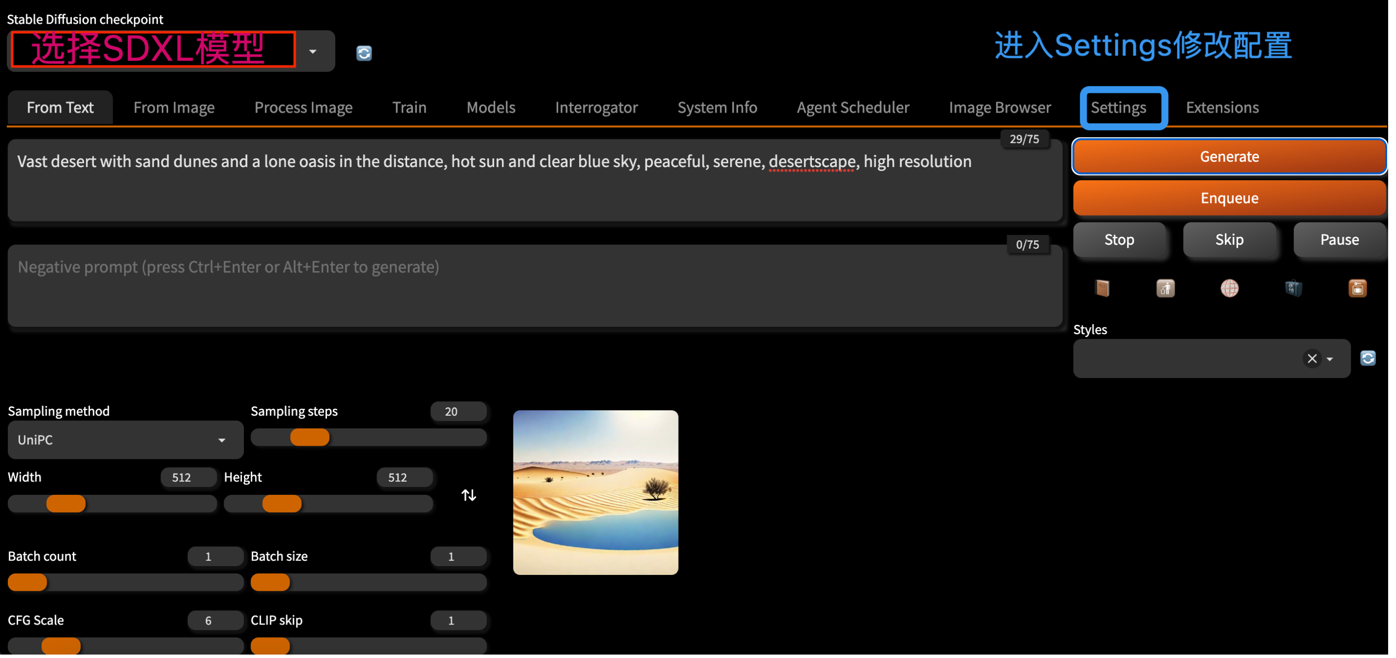Clear the selected Styles
Screen dimensions: 1396x658
click(x=1312, y=359)
